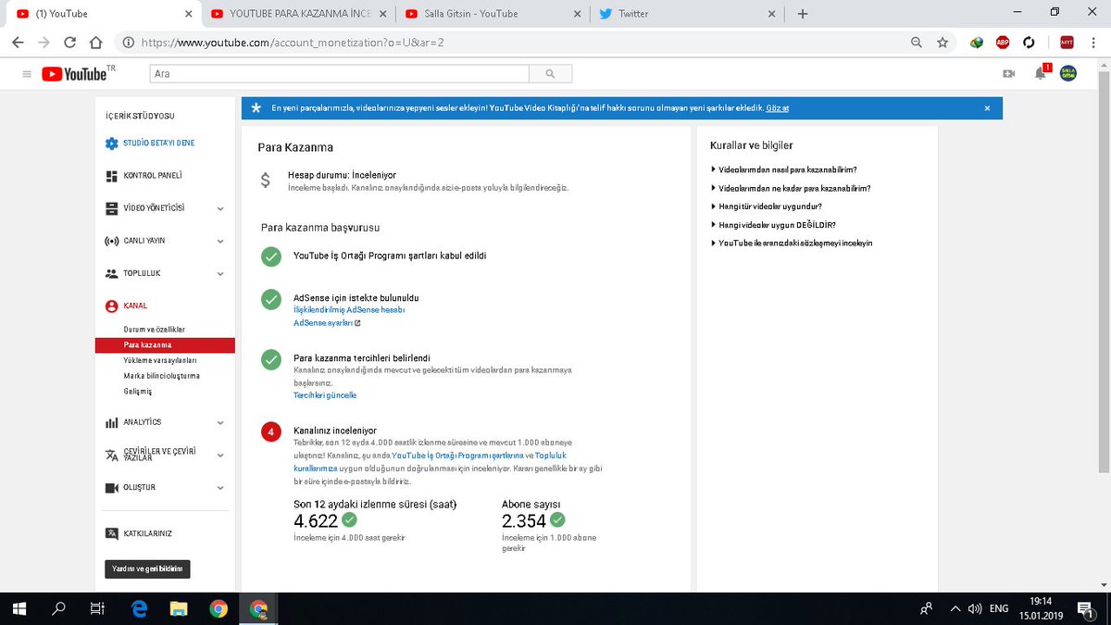The image size is (1111, 625).
Task: Launch Edge from the taskbar
Action: (140, 609)
